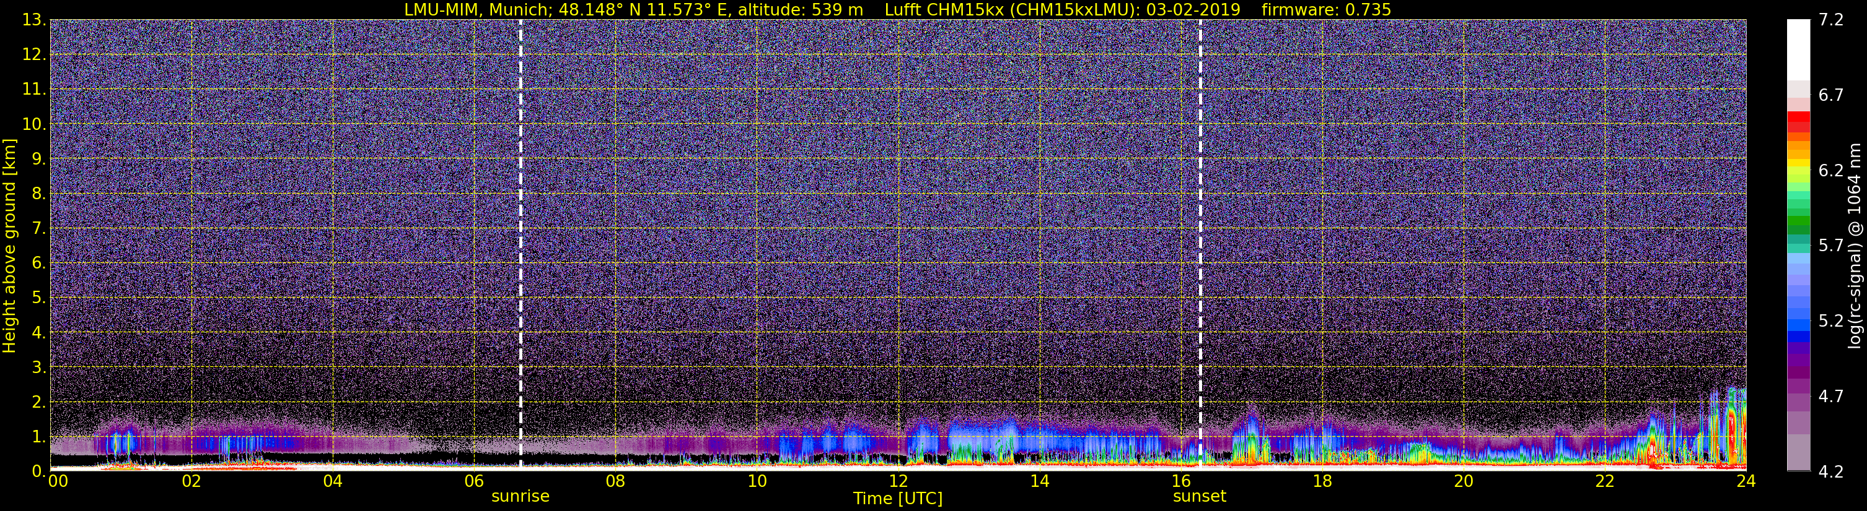Click the 'firmware: 0.735' text in the title
The image size is (1867, 511).
pos(1326,9)
